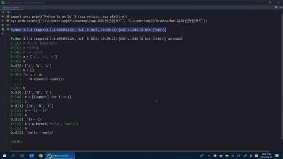Click line In[10] list comprehension
The image size is (283, 159).
(41, 97)
